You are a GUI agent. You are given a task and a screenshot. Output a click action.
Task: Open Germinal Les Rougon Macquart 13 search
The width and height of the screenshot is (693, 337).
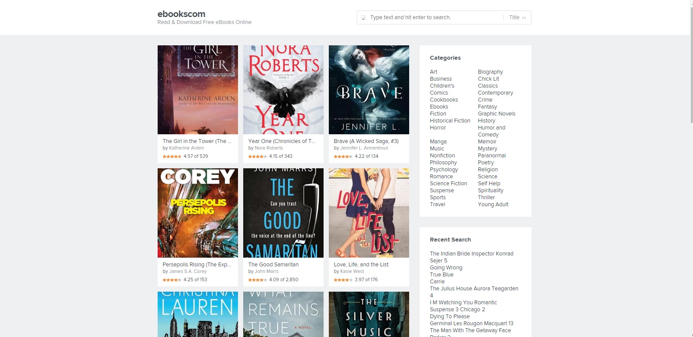tap(471, 323)
